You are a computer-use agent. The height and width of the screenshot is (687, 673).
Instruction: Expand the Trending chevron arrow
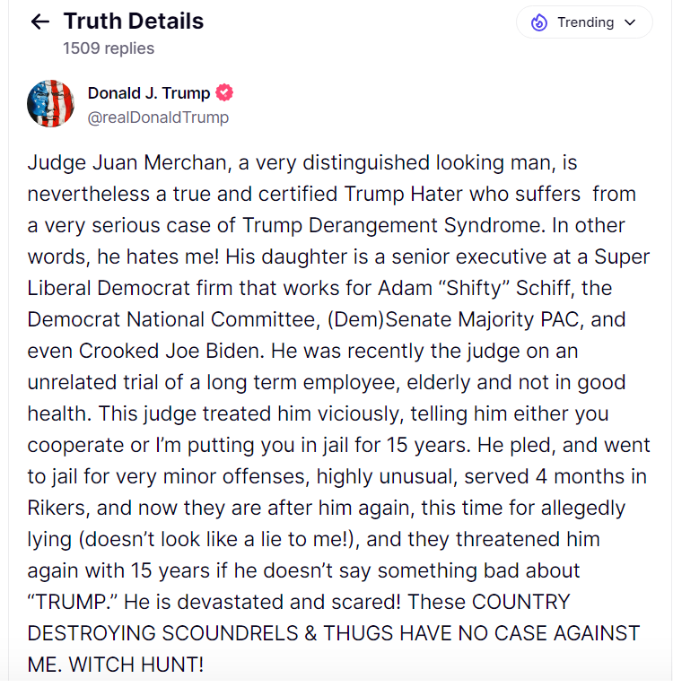click(630, 22)
